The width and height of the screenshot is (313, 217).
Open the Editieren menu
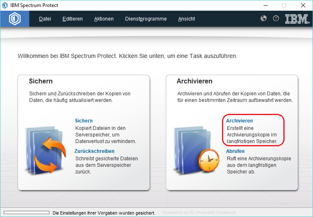coord(72,19)
